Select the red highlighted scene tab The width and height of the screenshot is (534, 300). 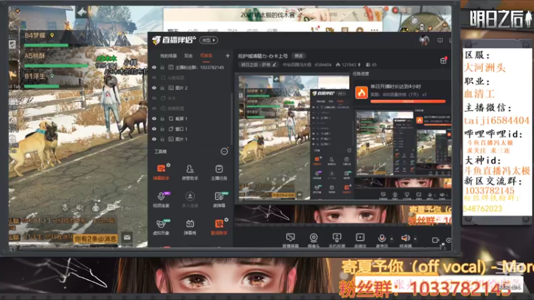coord(206,56)
